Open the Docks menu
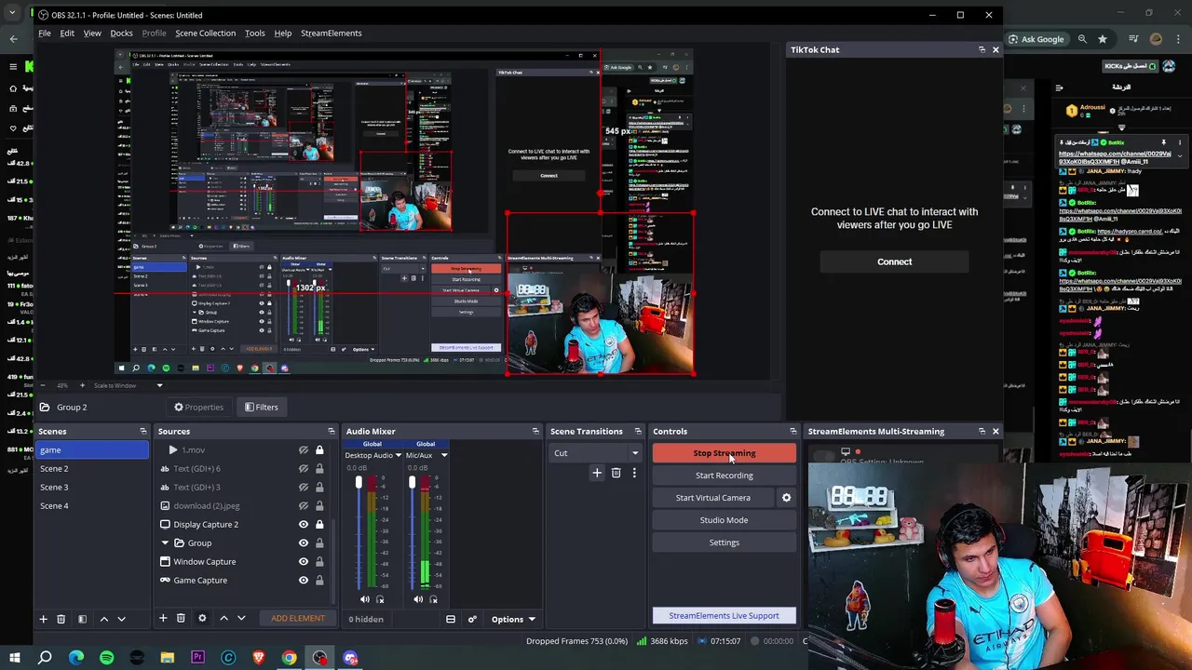The image size is (1192, 670). pyautogui.click(x=121, y=33)
